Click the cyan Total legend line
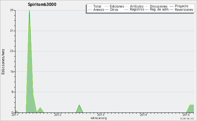197x121 pixels. (90, 7)
